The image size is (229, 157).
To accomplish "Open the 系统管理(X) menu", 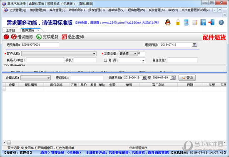I will pyautogui.click(x=157, y=10).
